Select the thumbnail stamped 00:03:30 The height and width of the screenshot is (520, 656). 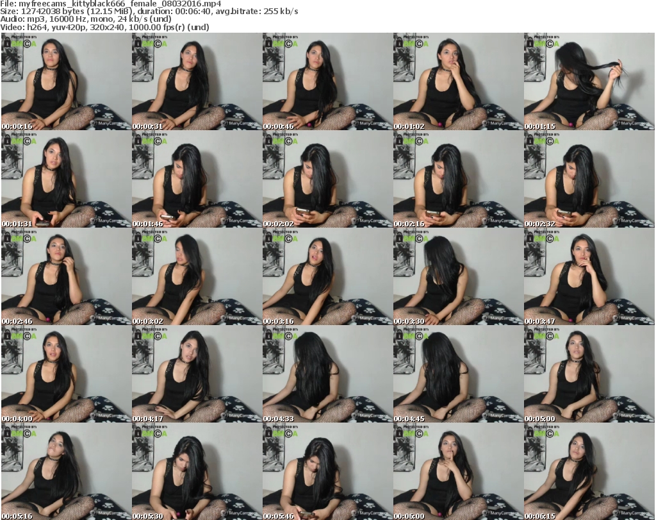pyautogui.click(x=458, y=276)
